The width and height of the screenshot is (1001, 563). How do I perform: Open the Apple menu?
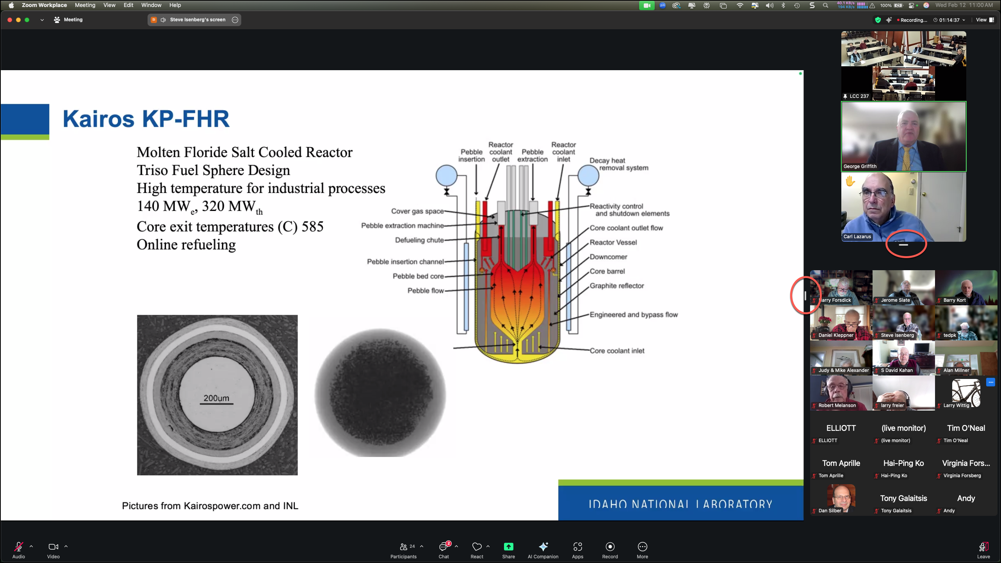[11, 5]
